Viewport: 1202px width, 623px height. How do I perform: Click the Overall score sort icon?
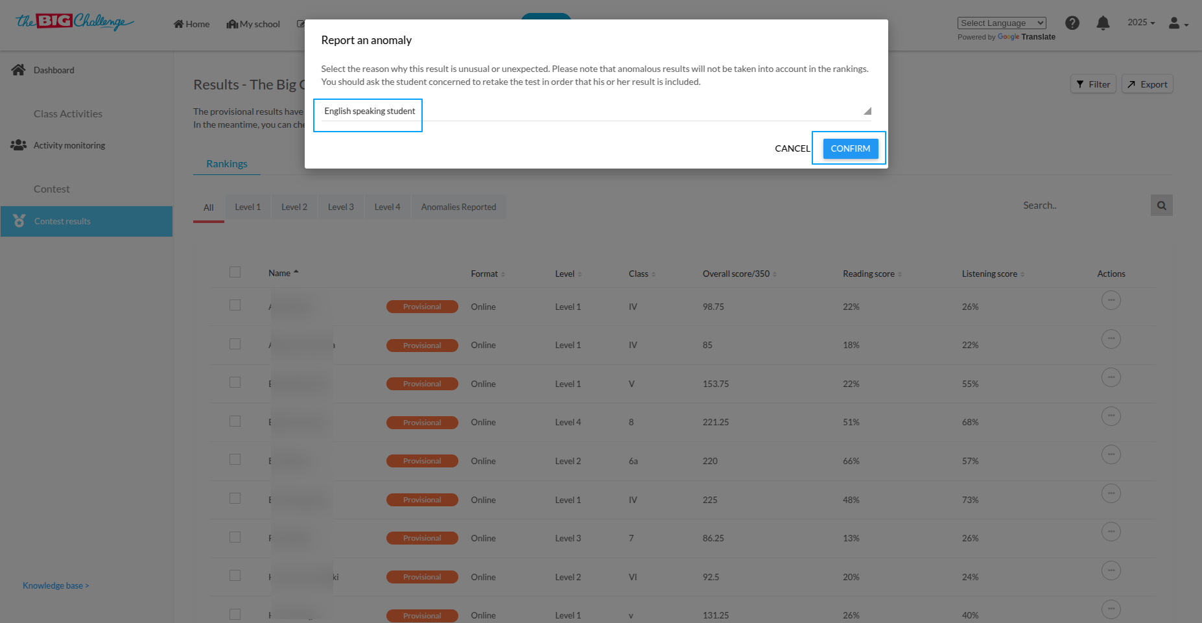(775, 274)
